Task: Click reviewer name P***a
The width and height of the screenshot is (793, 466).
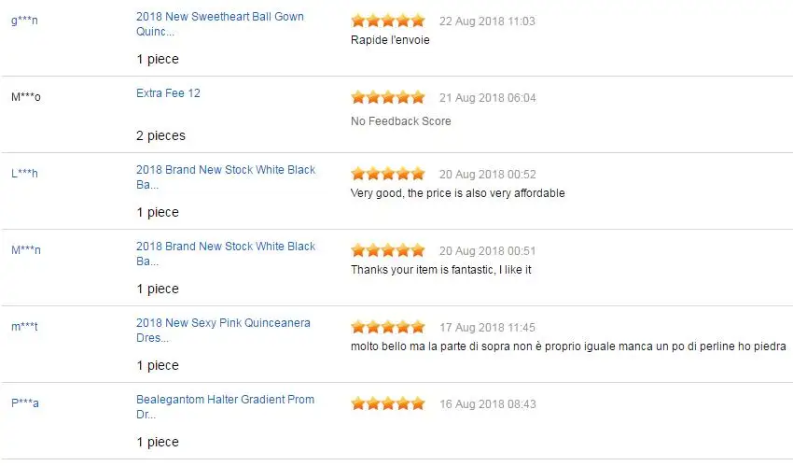Action: [25, 403]
